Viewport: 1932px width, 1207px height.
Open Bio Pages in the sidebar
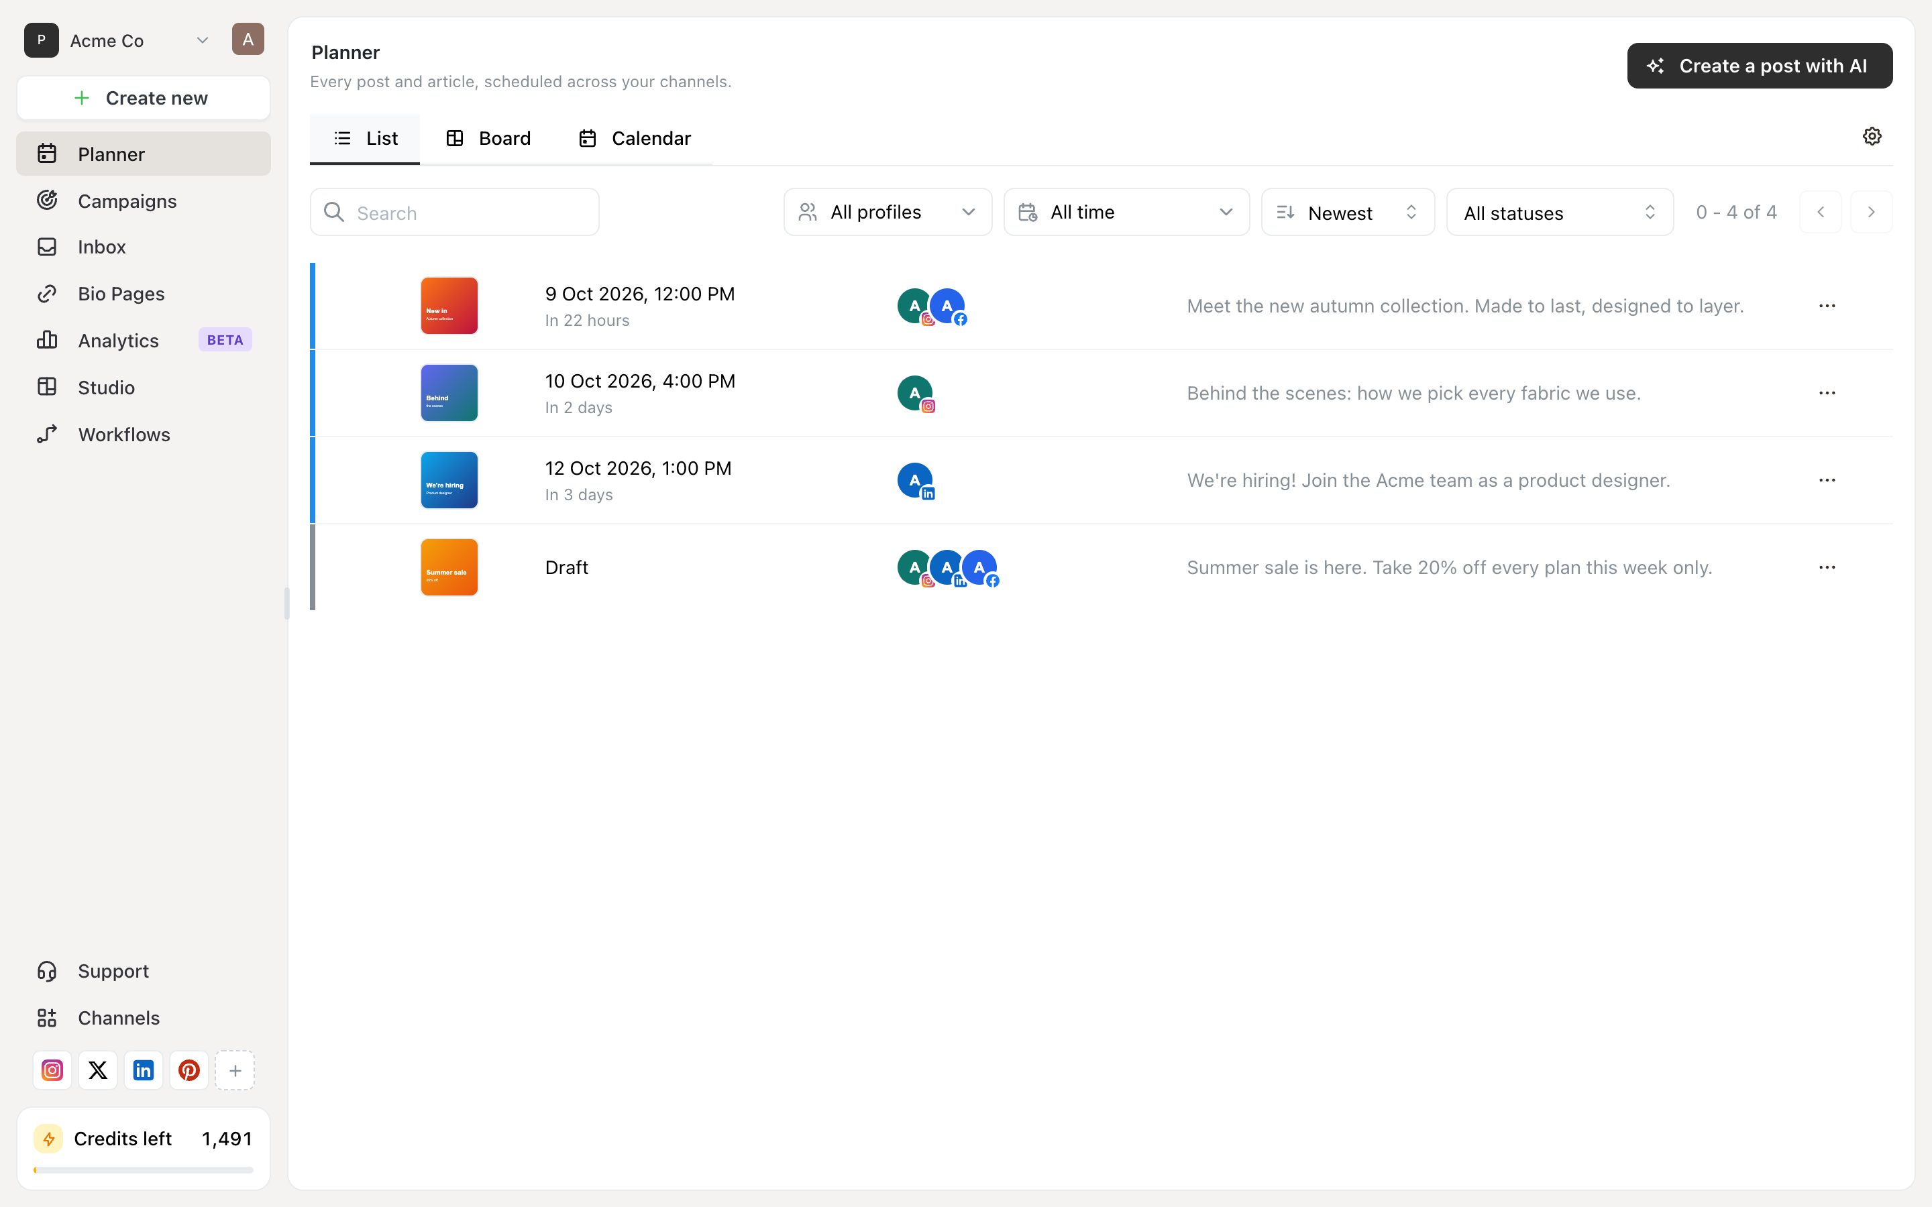tap(144, 294)
